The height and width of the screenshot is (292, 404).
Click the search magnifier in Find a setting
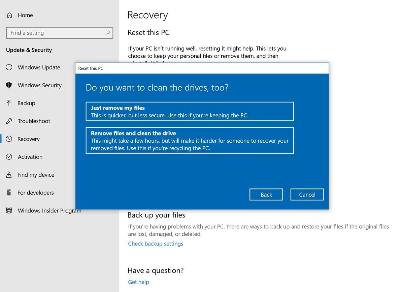107,33
